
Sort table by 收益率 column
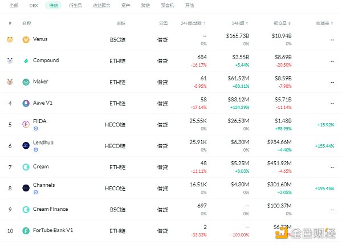(x=325, y=23)
